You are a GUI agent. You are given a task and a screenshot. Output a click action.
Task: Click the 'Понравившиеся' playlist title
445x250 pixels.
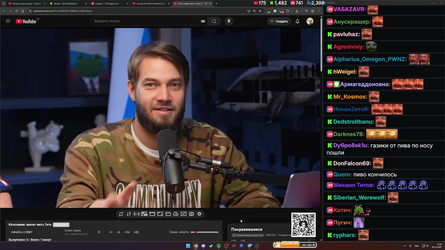coord(247,230)
